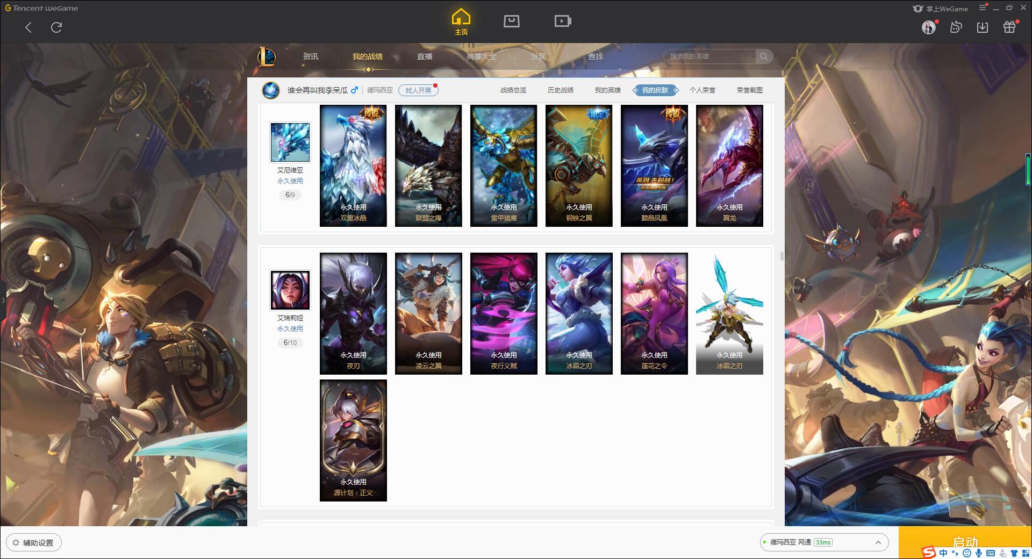Open the 凌云之翼 skin card

click(x=428, y=313)
